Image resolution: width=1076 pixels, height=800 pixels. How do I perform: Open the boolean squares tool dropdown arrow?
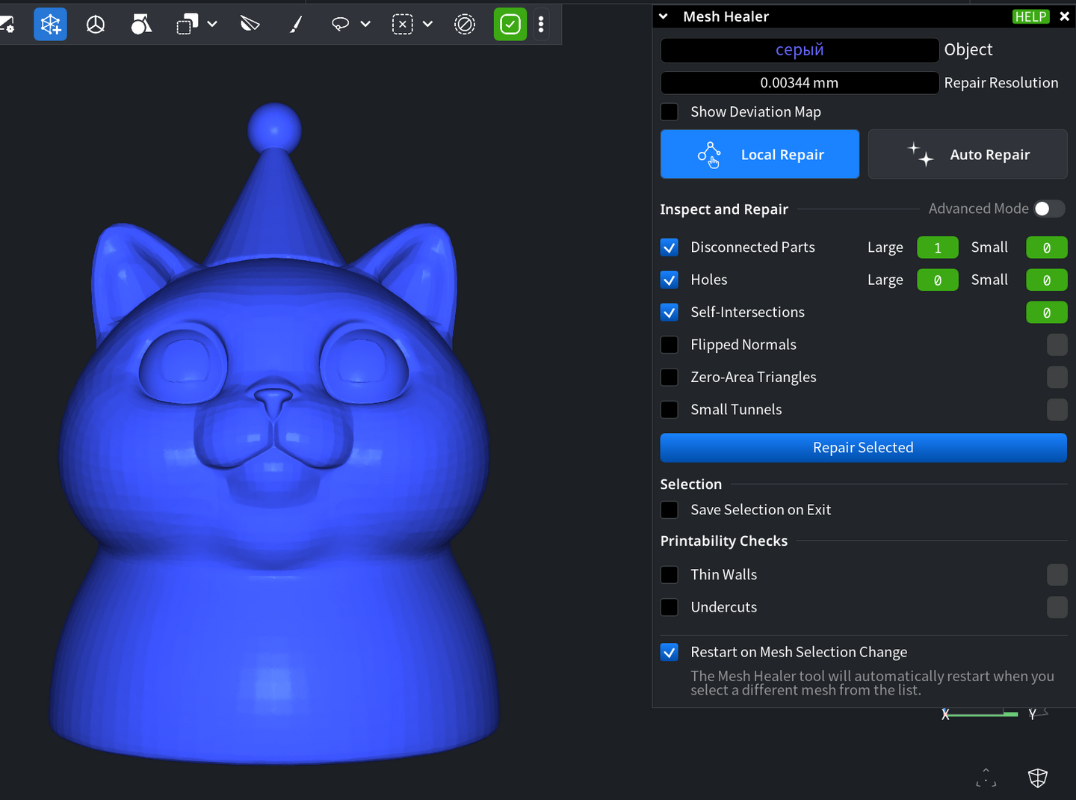(x=212, y=25)
